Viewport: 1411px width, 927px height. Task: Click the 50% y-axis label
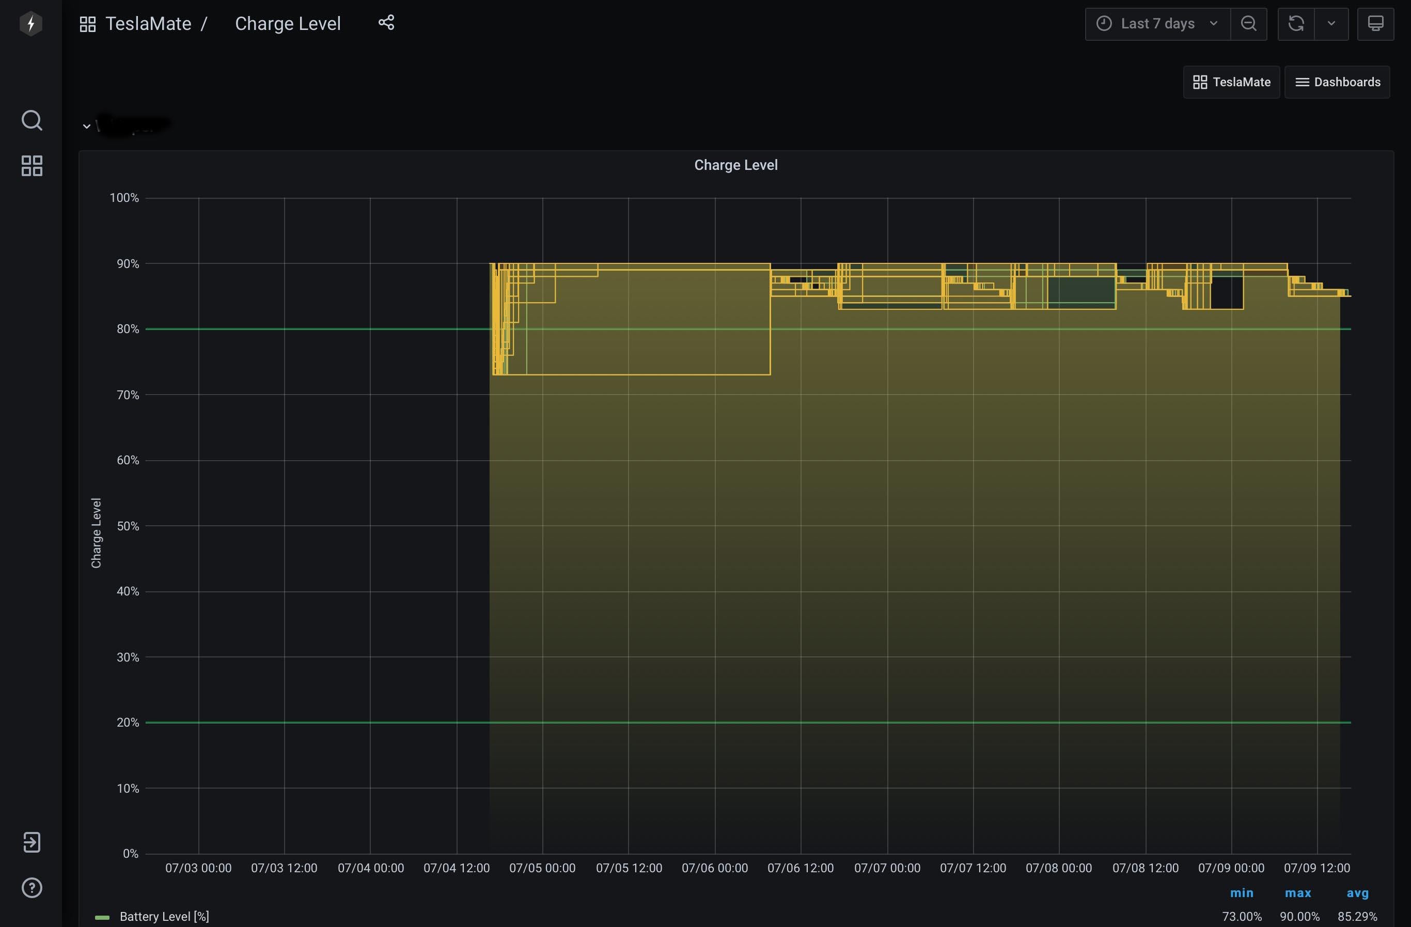128,526
